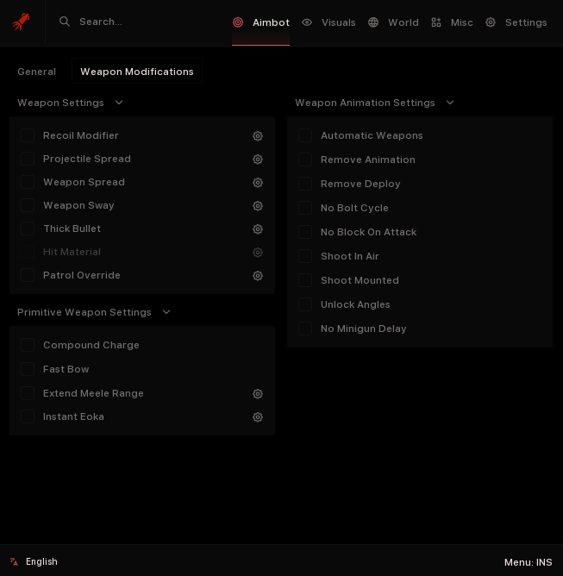The width and height of the screenshot is (563, 576).
Task: Check the Fast Bow option
Action: [x=28, y=369]
